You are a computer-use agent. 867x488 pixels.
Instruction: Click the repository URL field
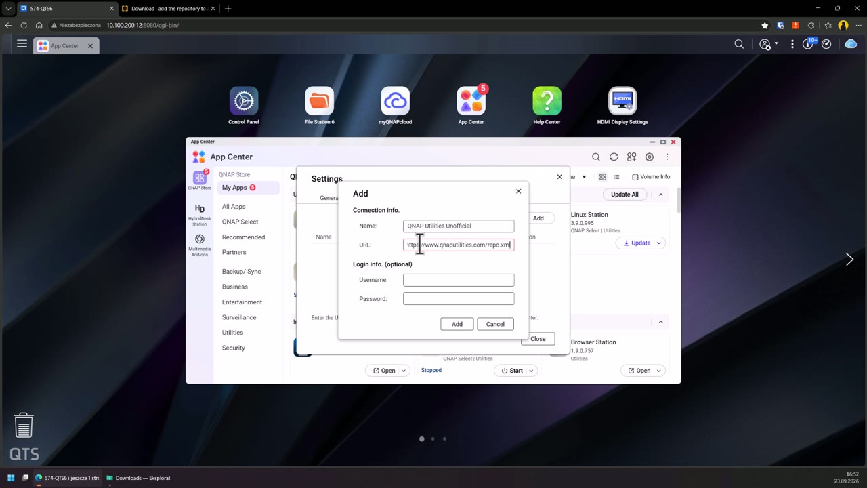click(x=459, y=245)
